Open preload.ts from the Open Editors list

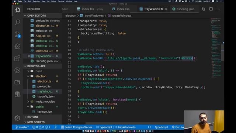[x=42, y=21]
